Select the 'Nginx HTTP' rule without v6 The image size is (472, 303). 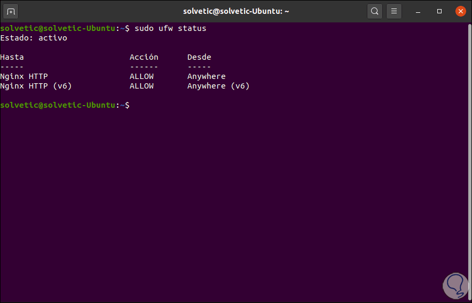pyautogui.click(x=24, y=76)
